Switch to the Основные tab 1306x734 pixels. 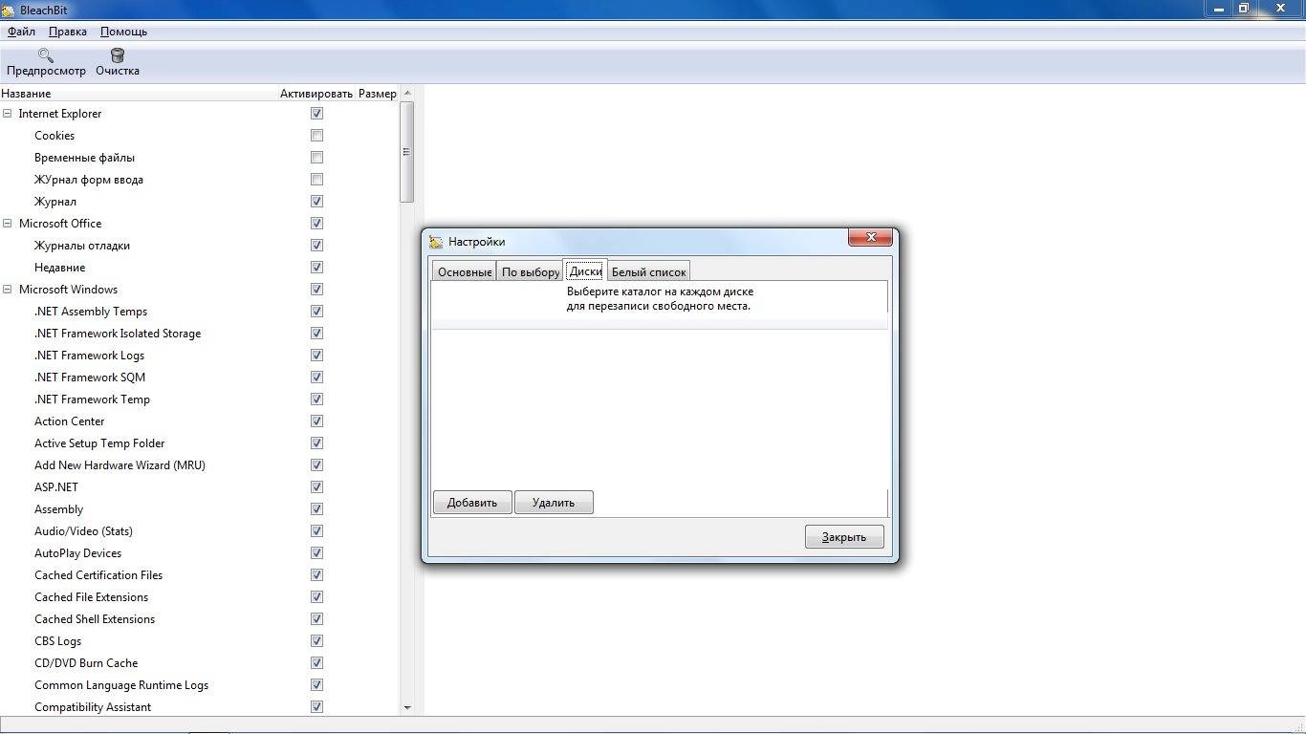point(465,271)
